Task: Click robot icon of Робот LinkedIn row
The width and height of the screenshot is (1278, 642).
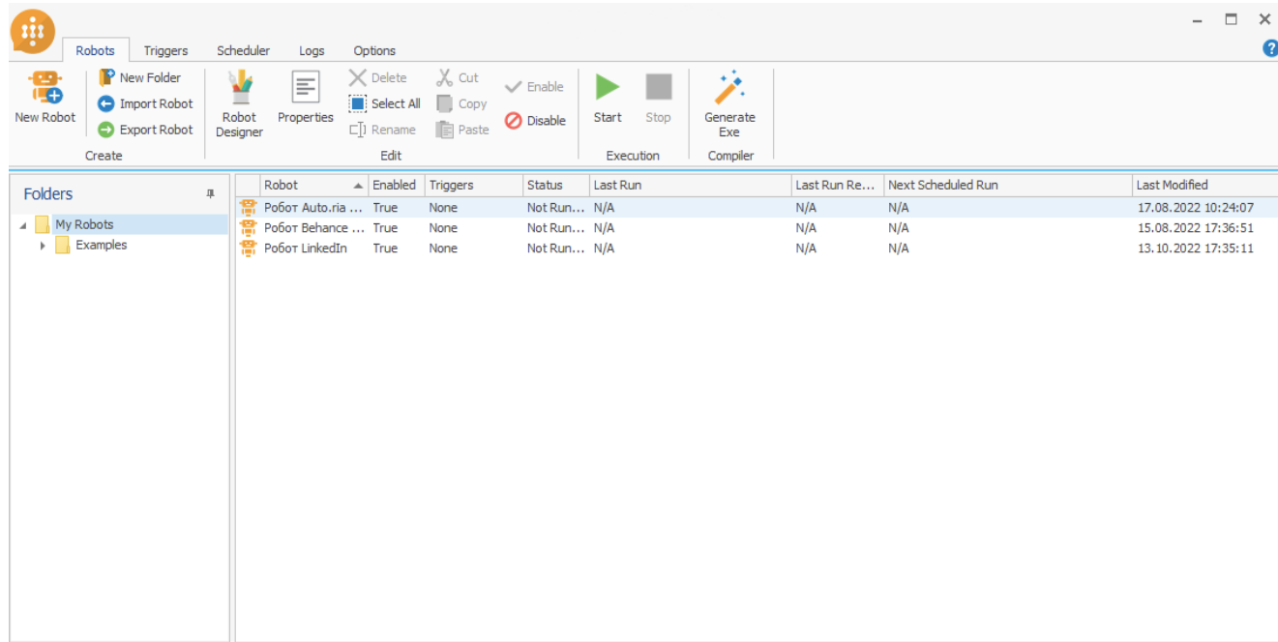Action: 249,248
